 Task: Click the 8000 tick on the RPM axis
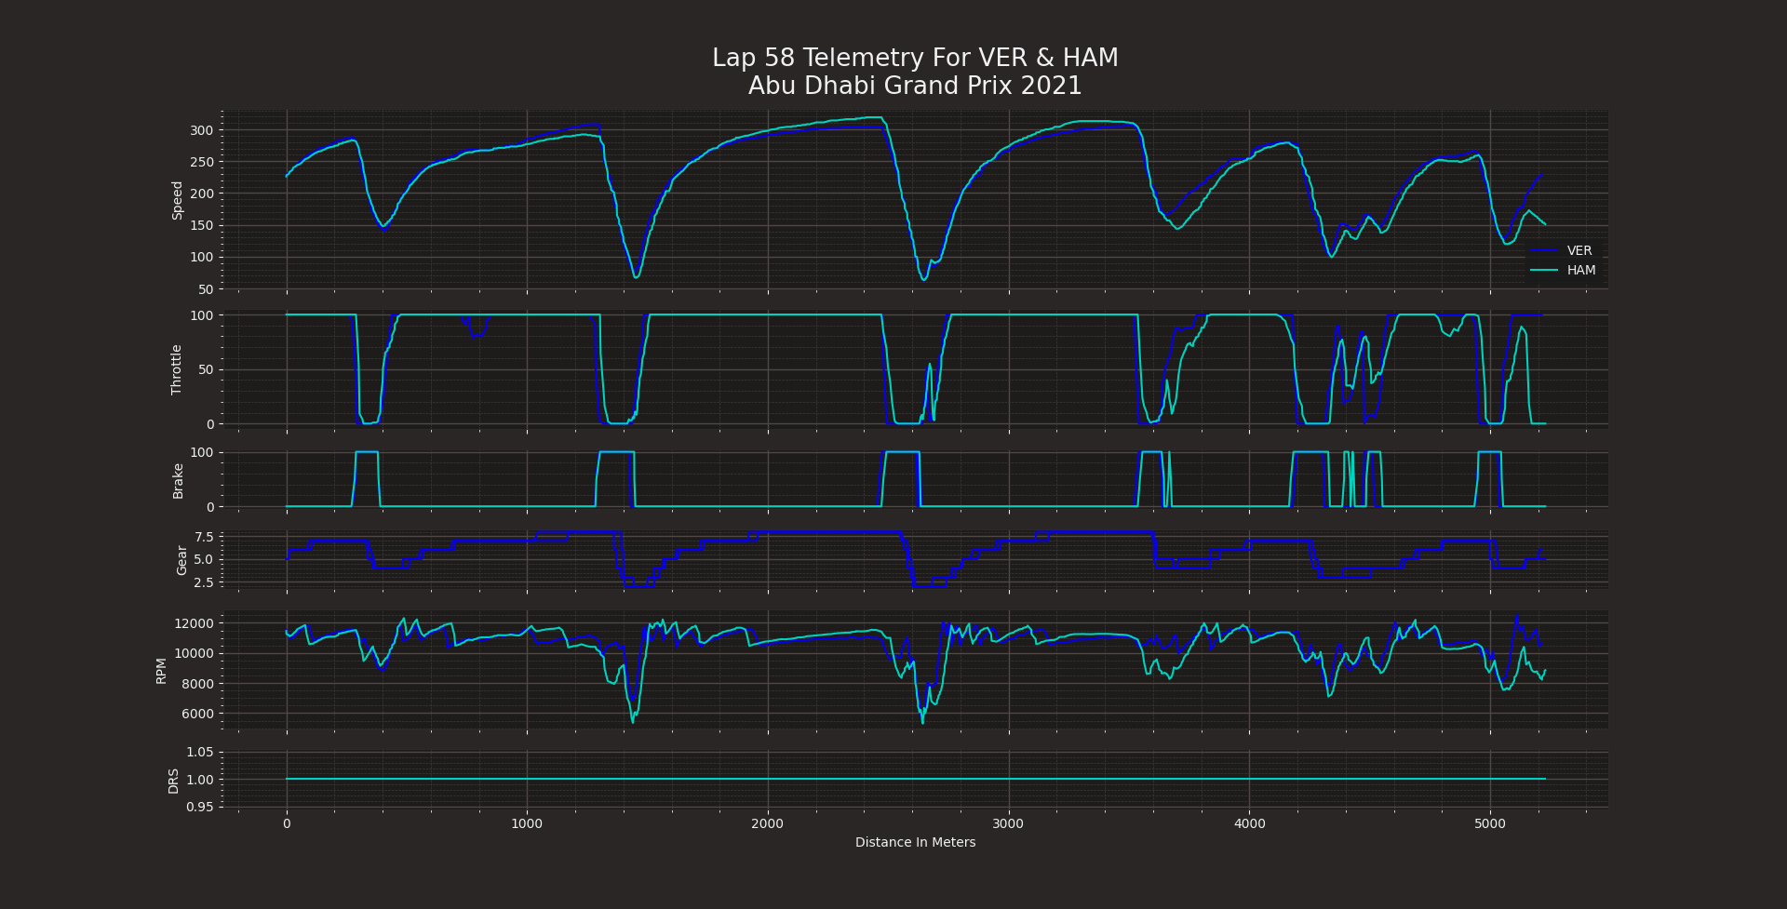coord(197,684)
